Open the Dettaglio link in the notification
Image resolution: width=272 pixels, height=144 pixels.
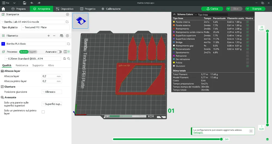(198, 133)
